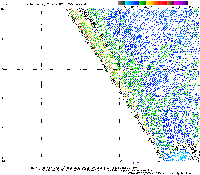Click the 'Times are GMT' note line

pyautogui.click(x=84, y=168)
